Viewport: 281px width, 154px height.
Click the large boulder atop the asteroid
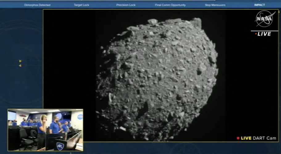(196, 22)
